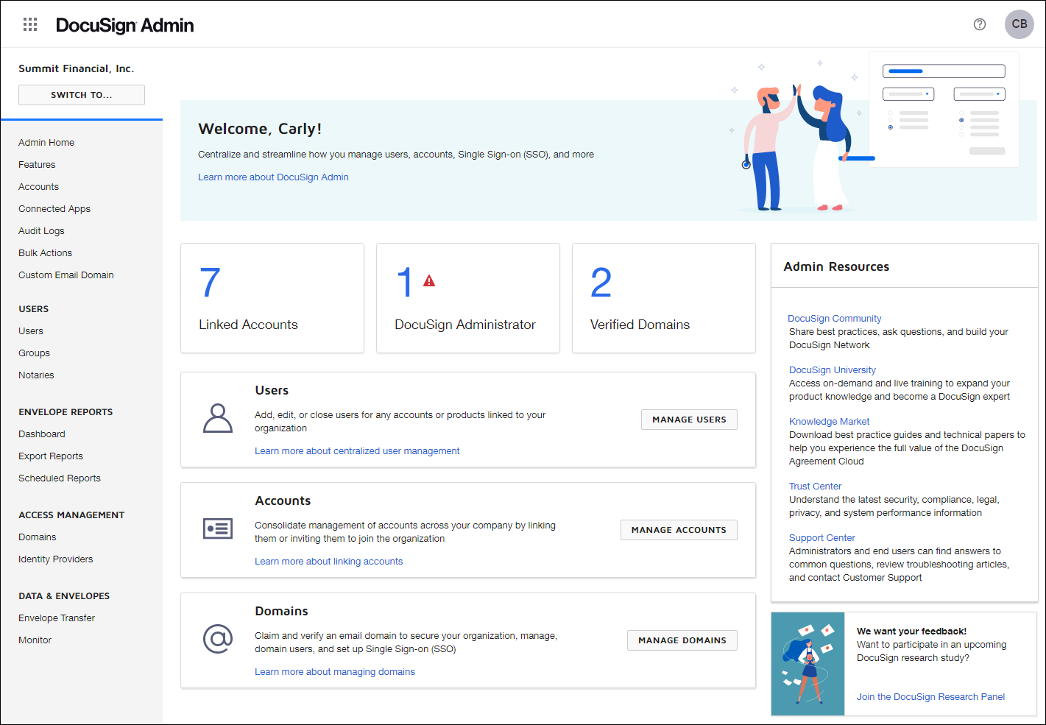Click the Domains at-sign icon
1046x725 pixels.
[218, 639]
